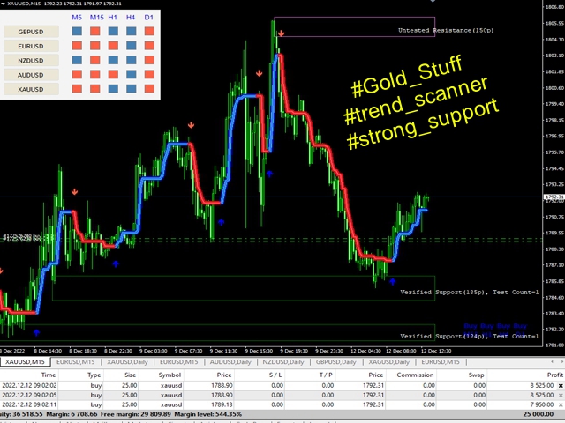This screenshot has width=565, height=423.
Task: Click the M5 timeframe column header
Action: coord(77,18)
